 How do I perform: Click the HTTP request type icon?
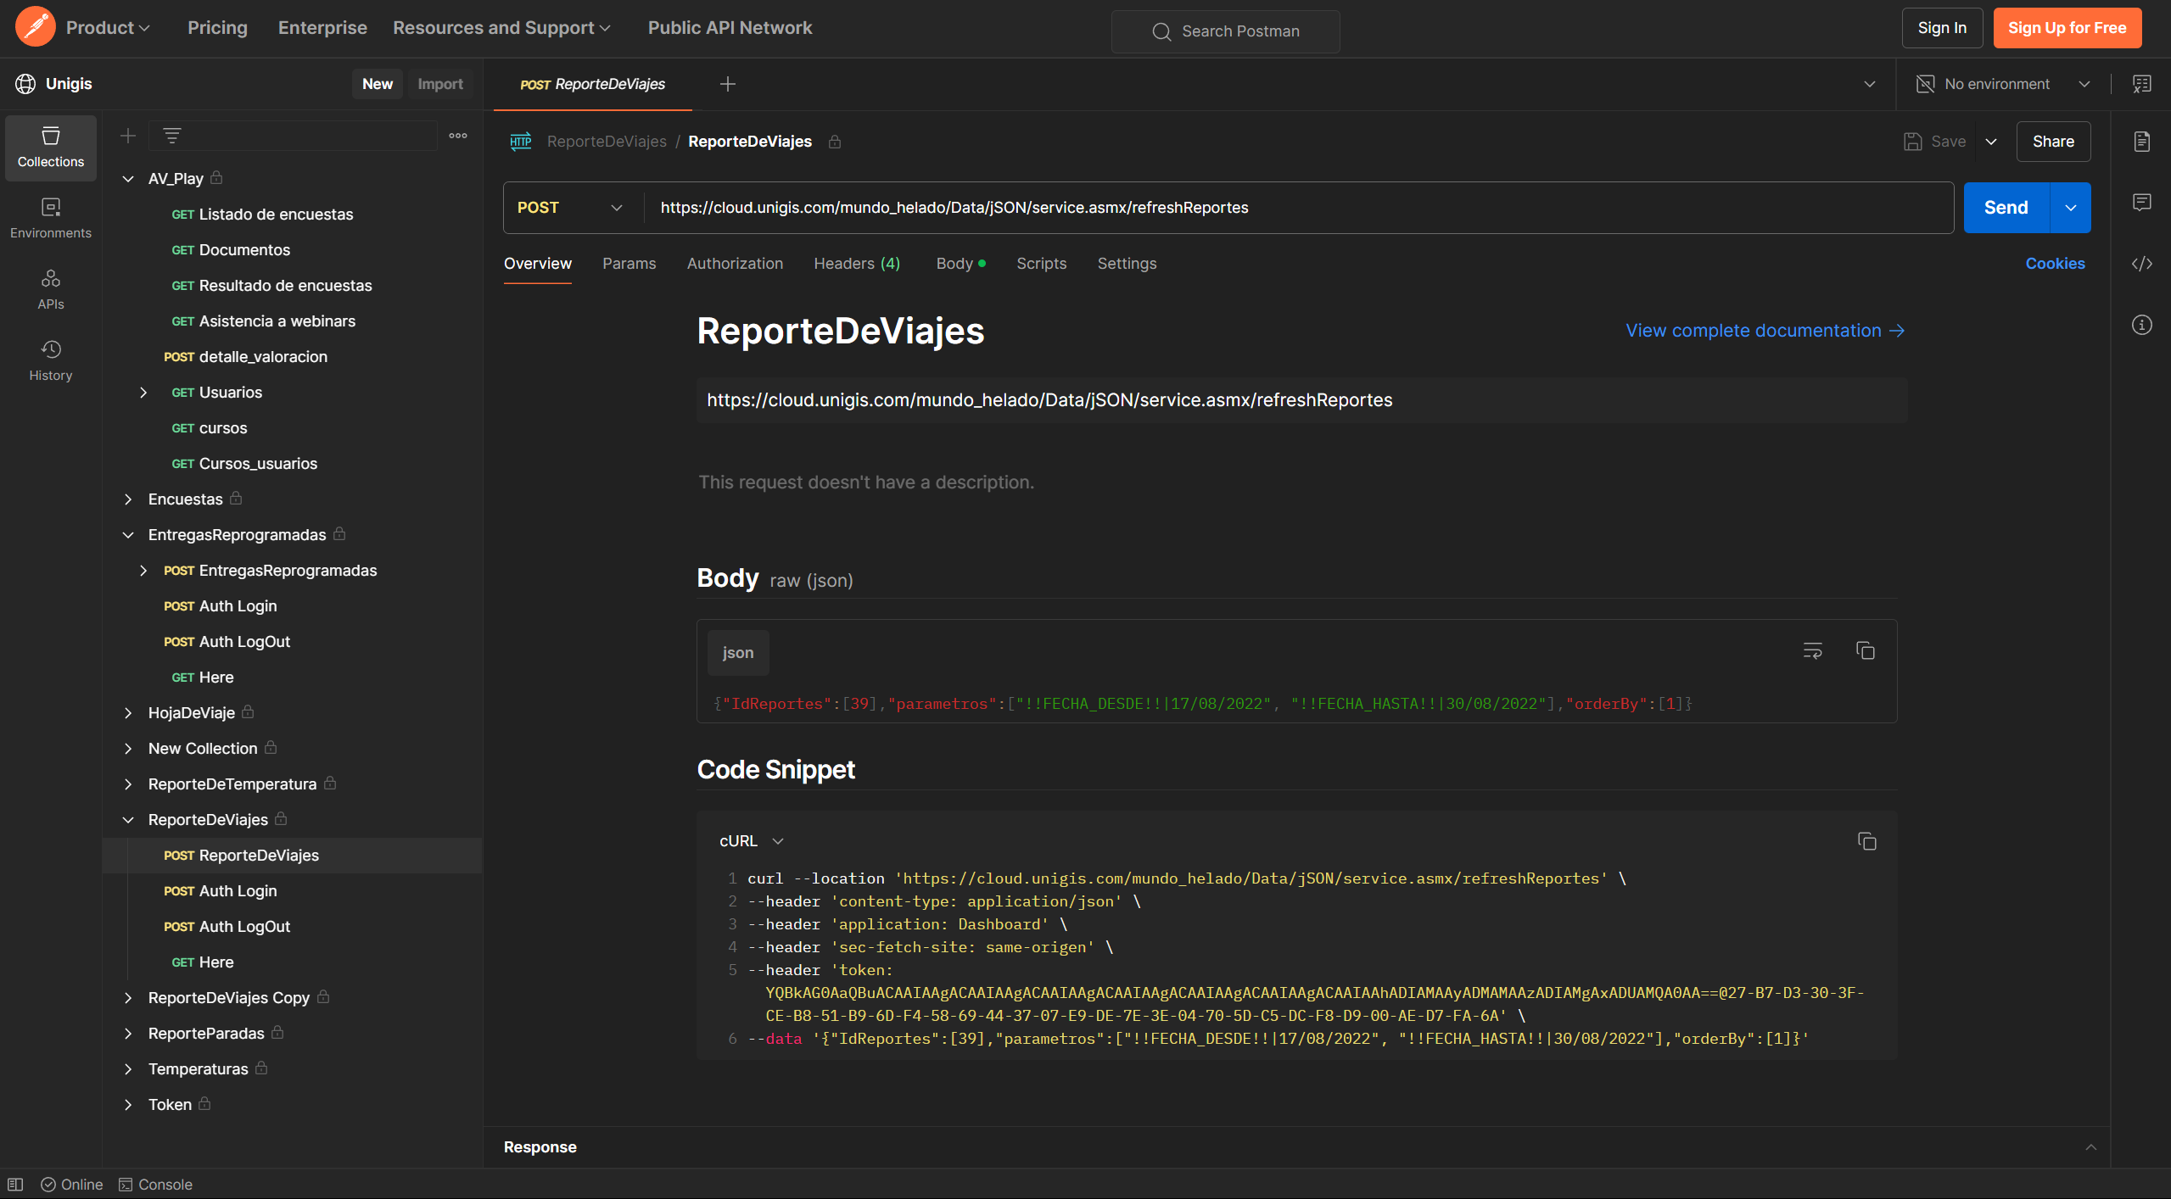tap(521, 142)
